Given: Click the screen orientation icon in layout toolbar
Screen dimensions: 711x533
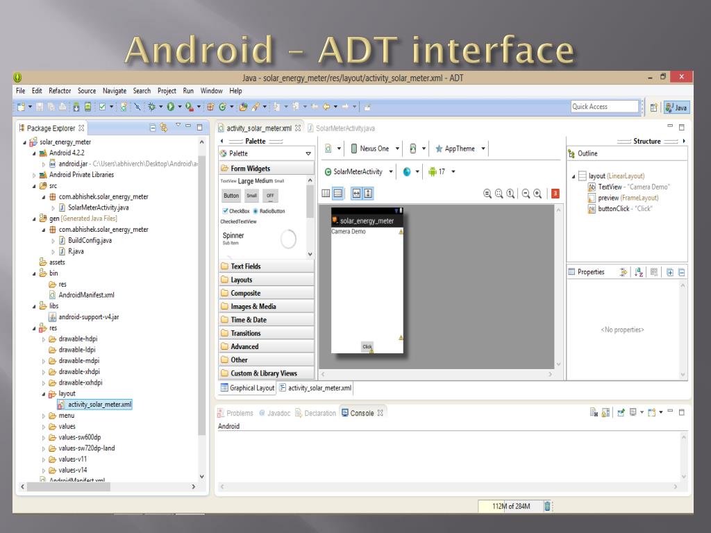Looking at the screenshot, I should pyautogui.click(x=413, y=149).
